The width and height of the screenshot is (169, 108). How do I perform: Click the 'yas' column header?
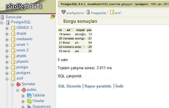pos(89,30)
